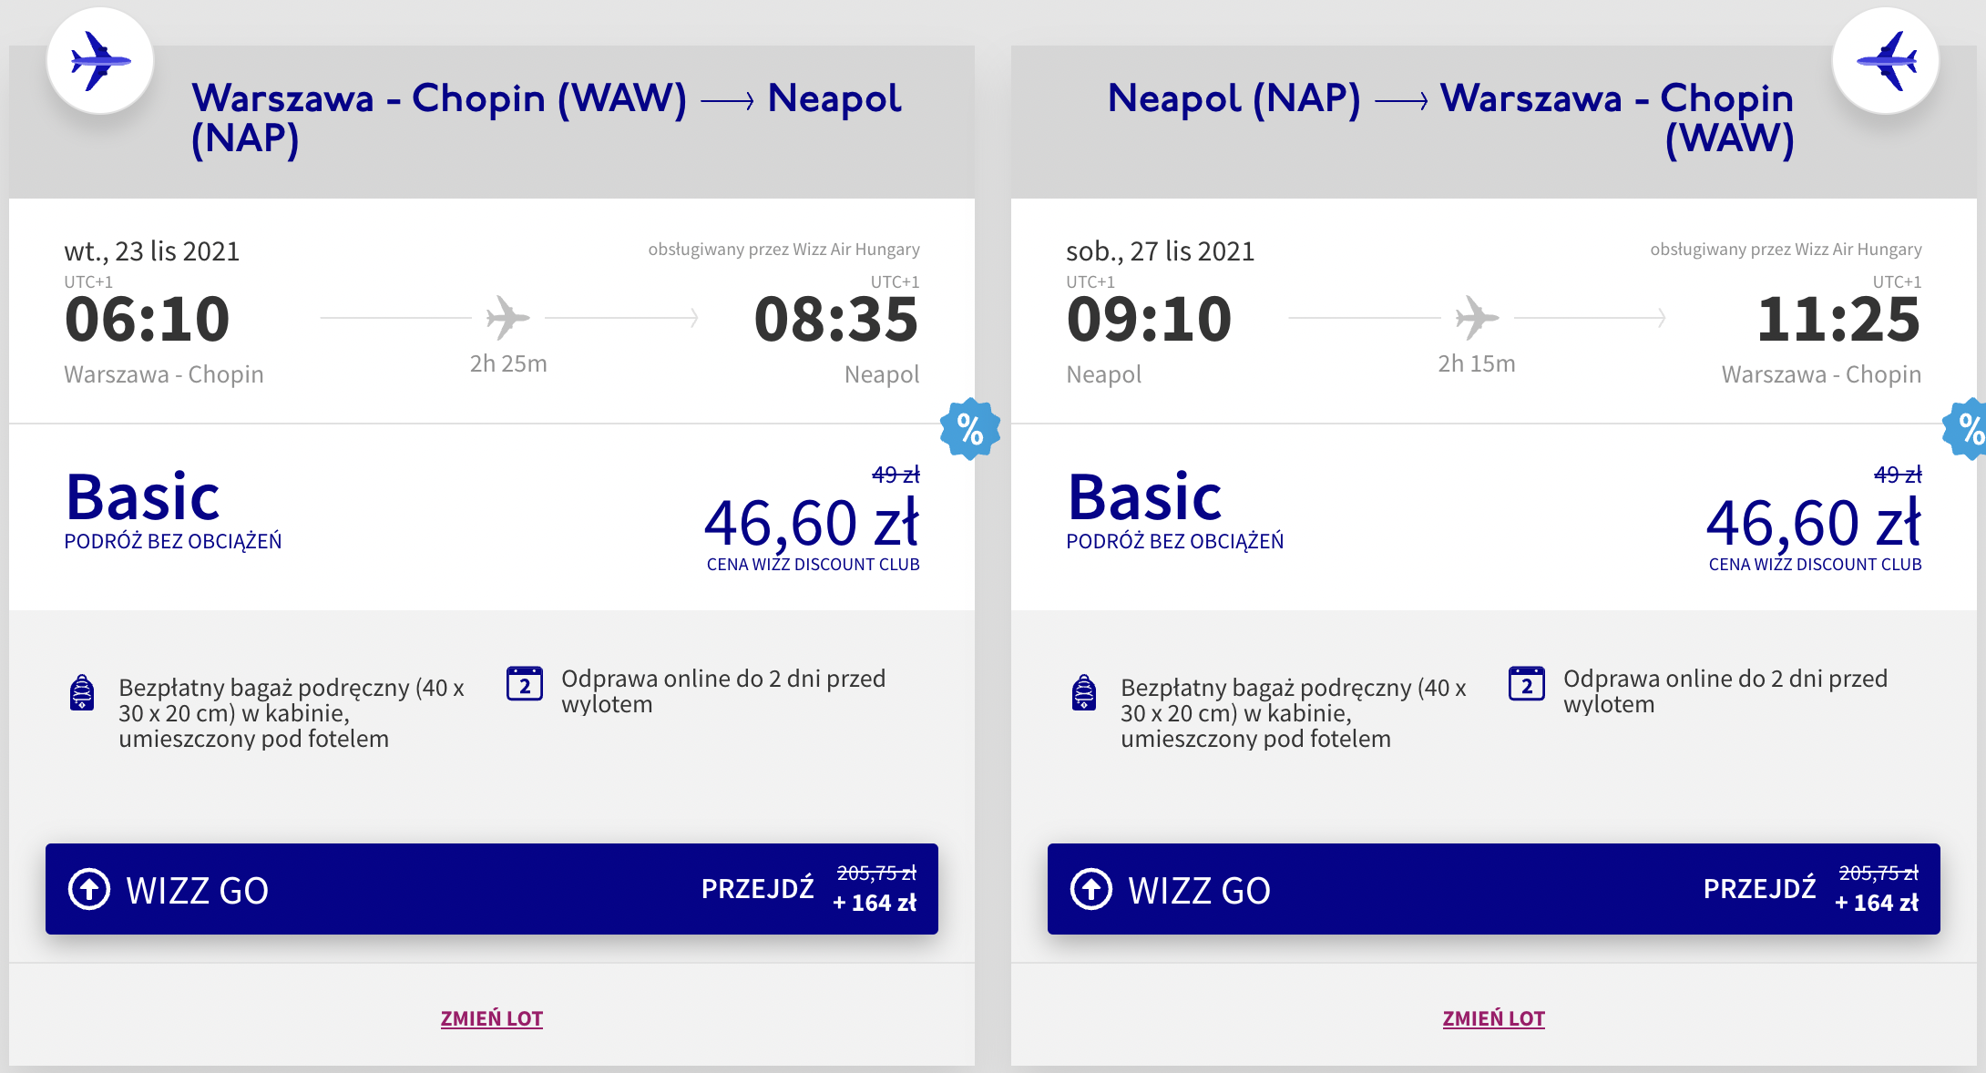Upgrade return flight via PRZEJDŹ + 164 zł
Screen dimensions: 1986x1073
[1810, 889]
